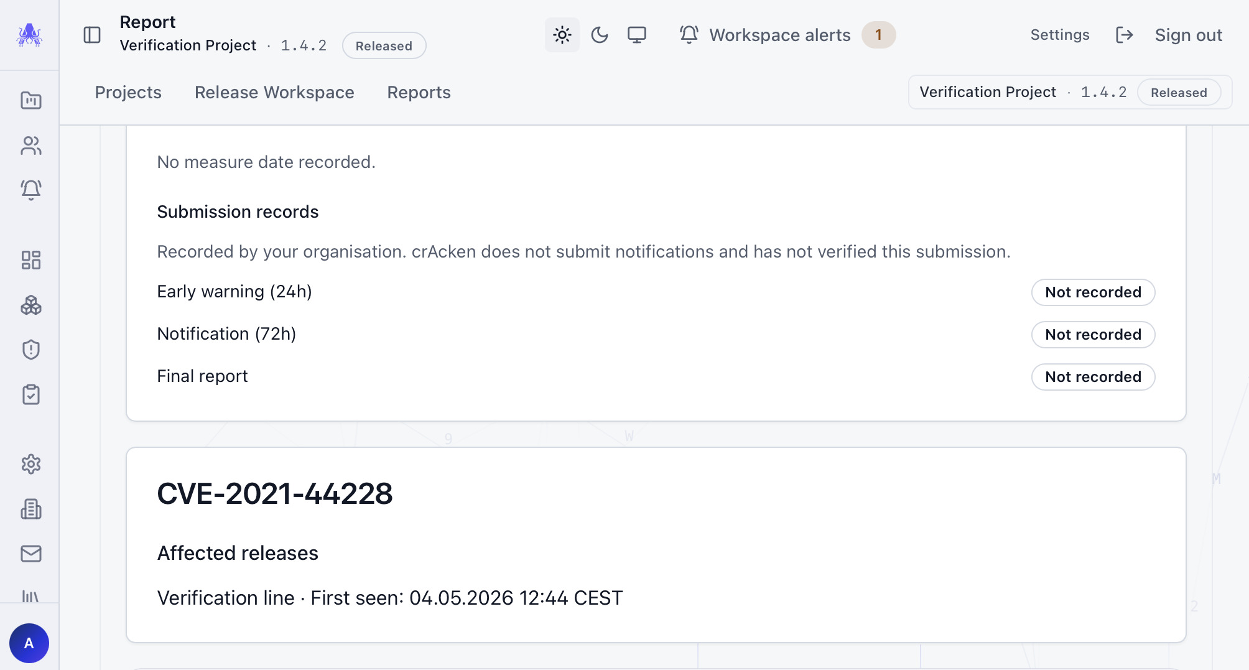Open users sidebar icon
1249x670 pixels.
click(x=30, y=146)
